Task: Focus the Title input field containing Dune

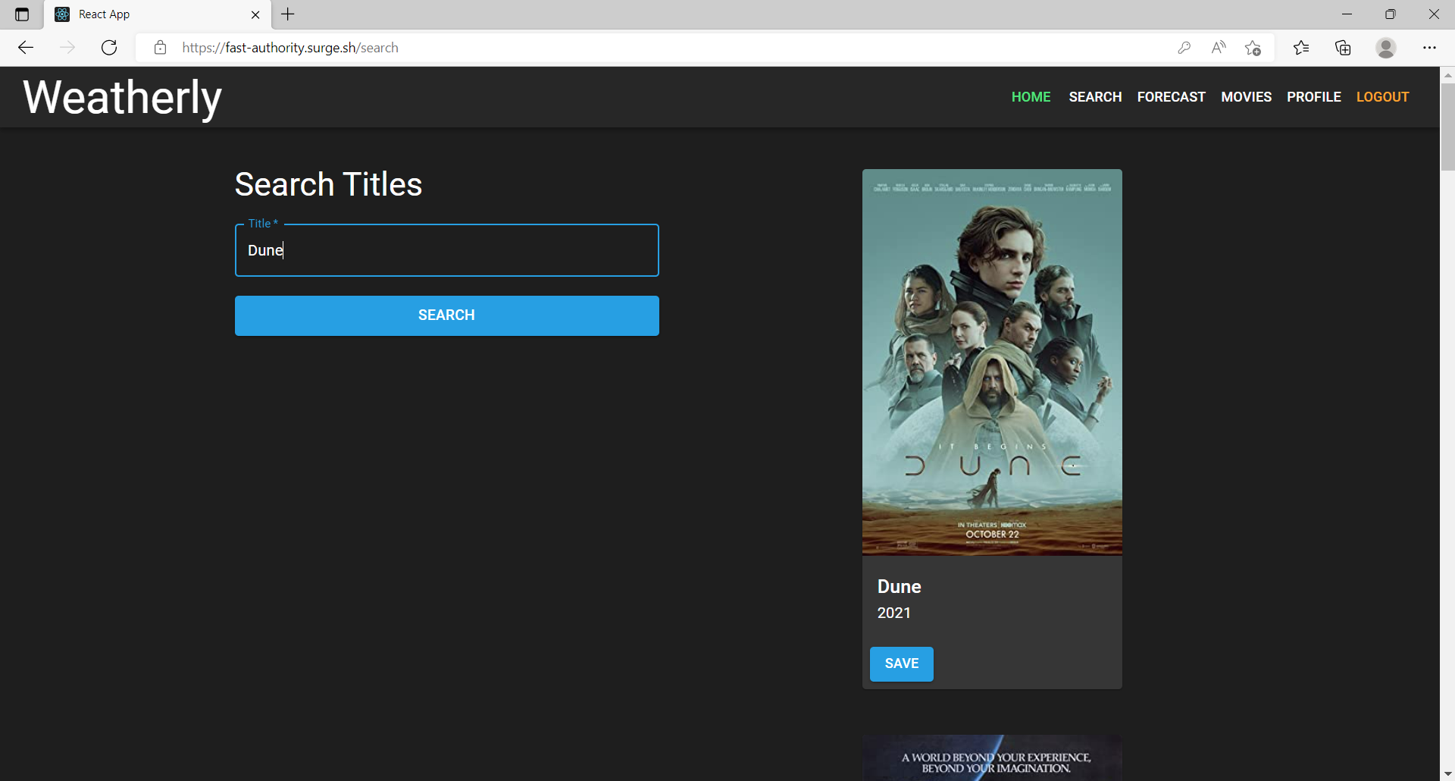Action: [447, 250]
